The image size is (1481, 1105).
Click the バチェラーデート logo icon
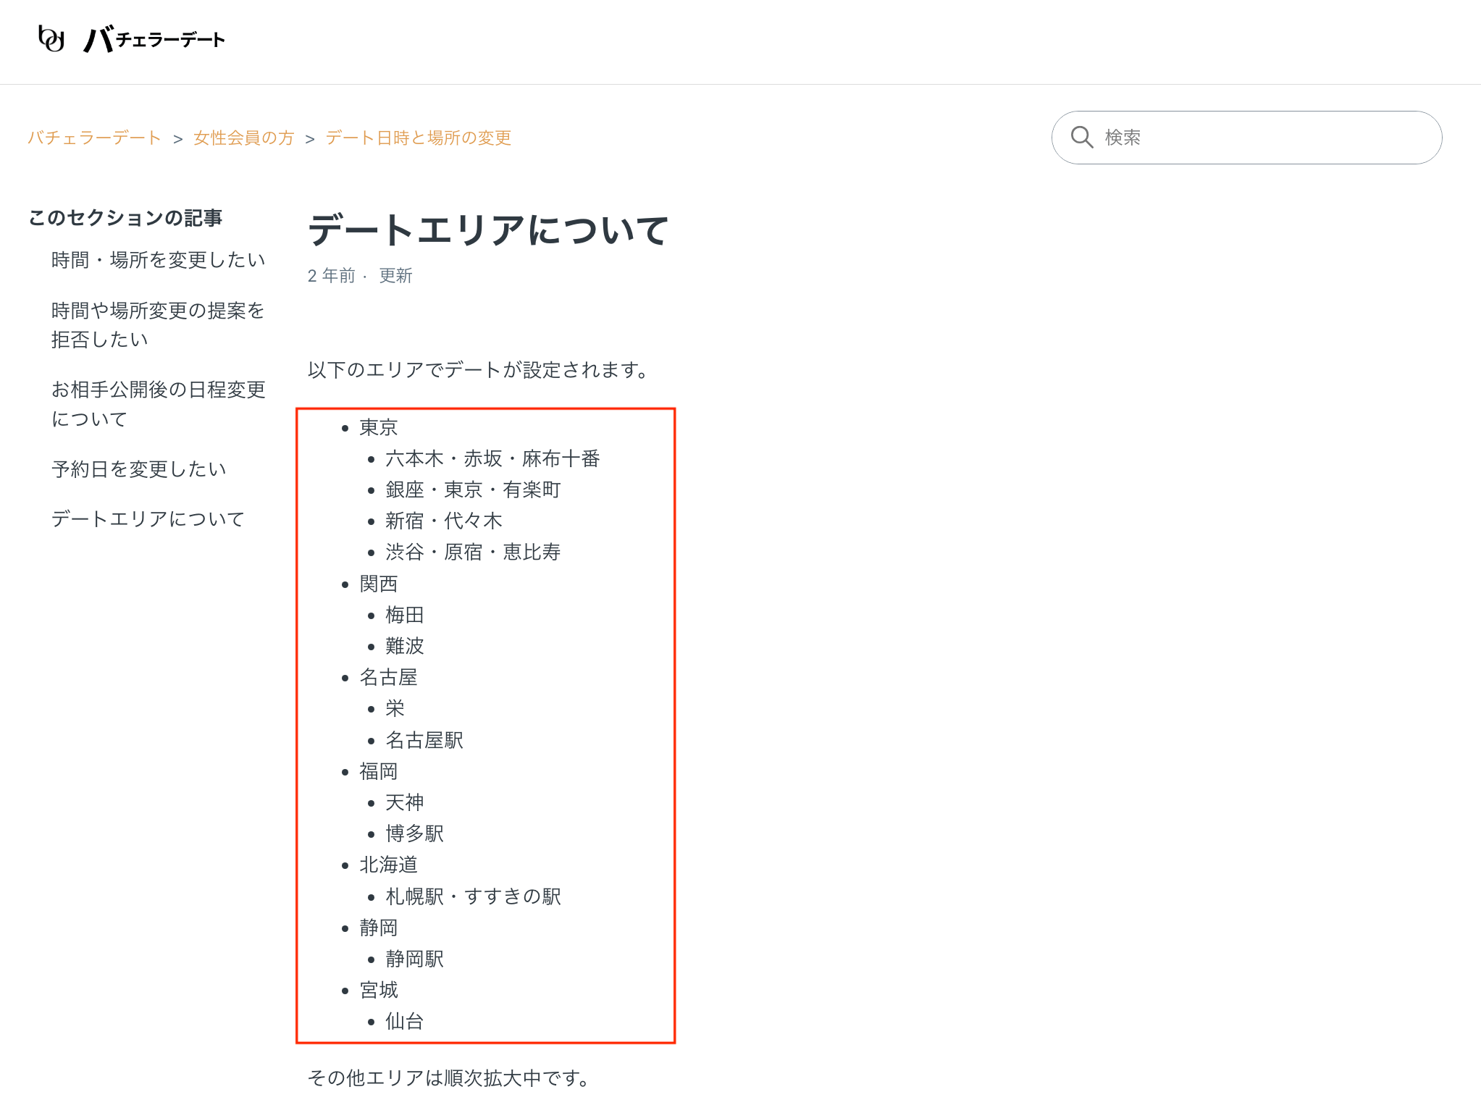pos(49,40)
